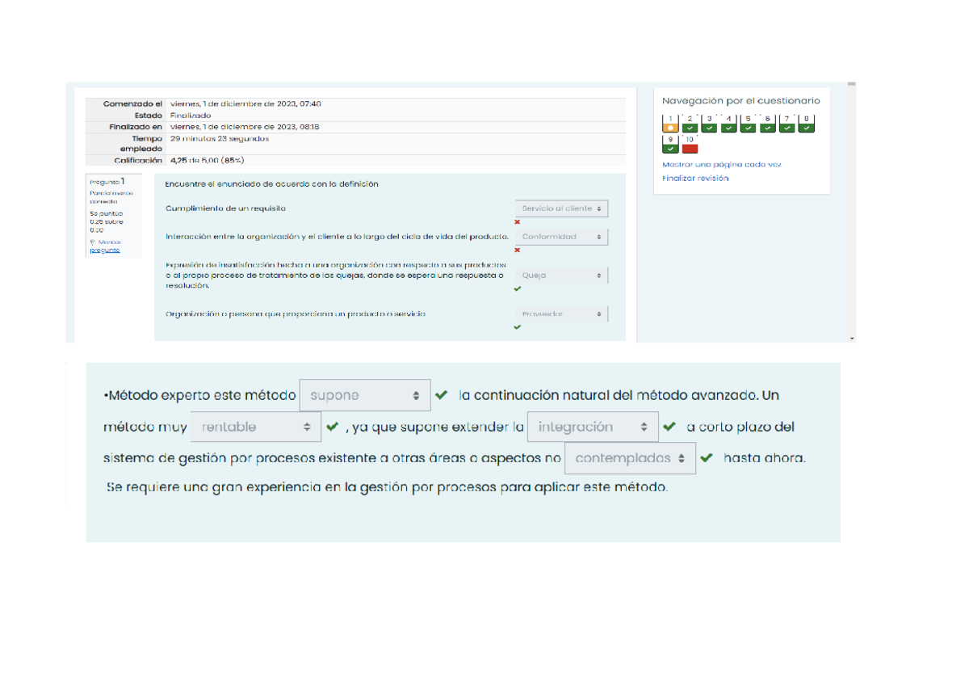Open the 'Queja' answer dropdown
Image resolution: width=969 pixels, height=686 pixels.
click(x=562, y=276)
